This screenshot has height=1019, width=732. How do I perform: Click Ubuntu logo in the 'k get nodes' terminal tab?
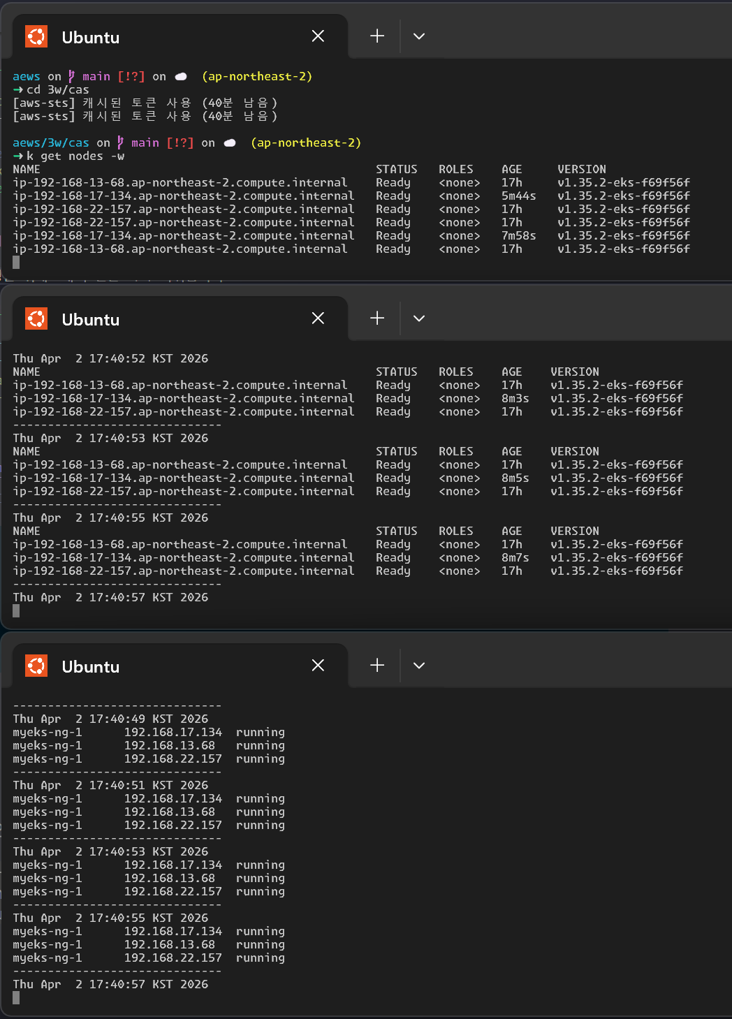pos(36,36)
